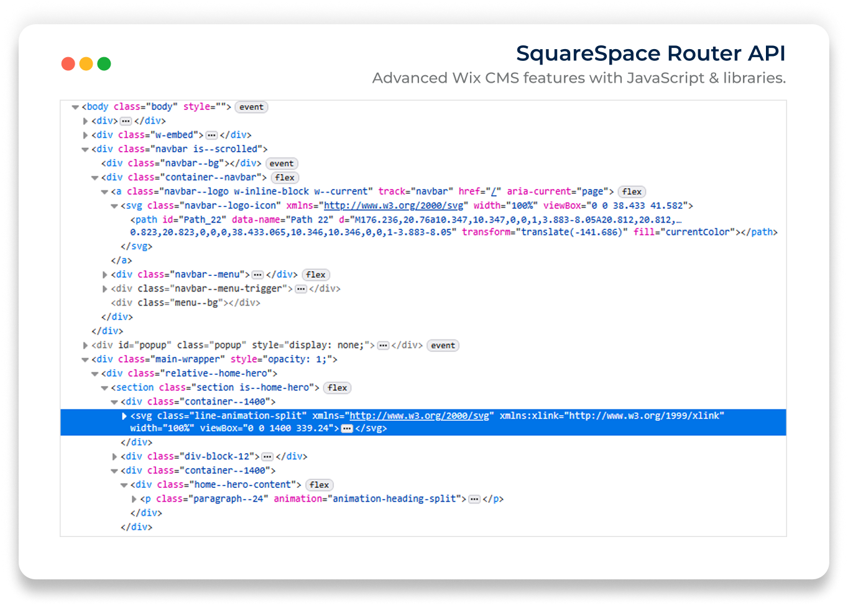Click the viewBox="0 0 1400 339.24" attribute
This screenshot has height=606, width=848.
click(x=267, y=428)
